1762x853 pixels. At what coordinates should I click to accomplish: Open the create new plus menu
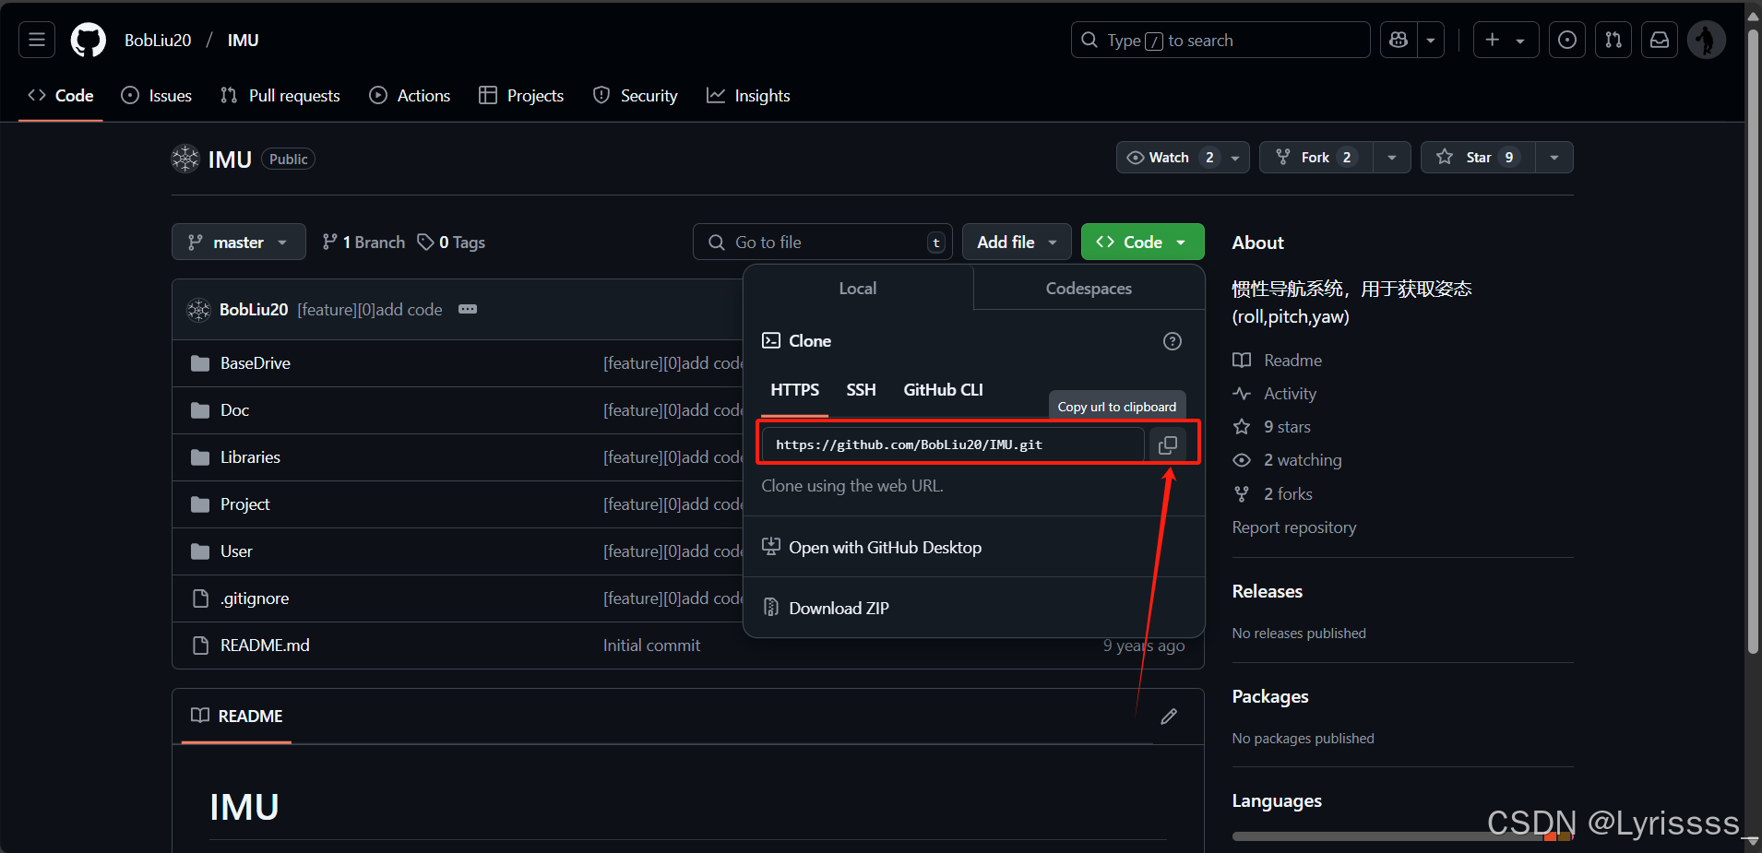pos(1506,40)
